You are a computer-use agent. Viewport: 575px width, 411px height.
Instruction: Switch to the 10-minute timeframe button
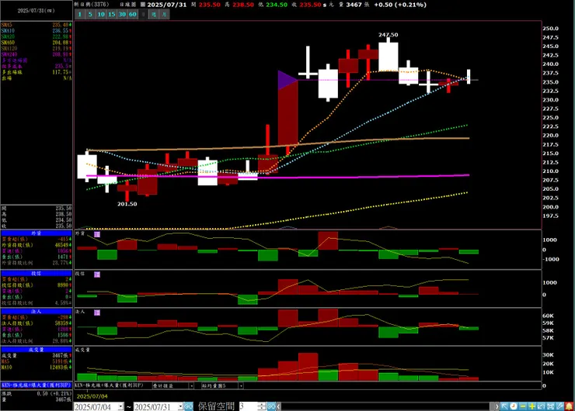(x=101, y=14)
